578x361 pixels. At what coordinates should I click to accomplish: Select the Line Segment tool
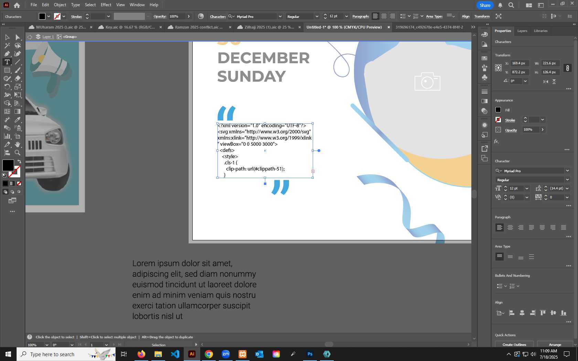click(18, 62)
